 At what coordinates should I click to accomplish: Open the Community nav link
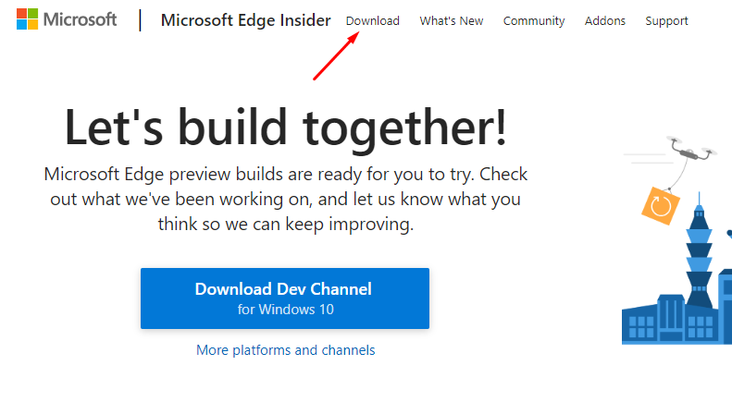[x=534, y=21]
